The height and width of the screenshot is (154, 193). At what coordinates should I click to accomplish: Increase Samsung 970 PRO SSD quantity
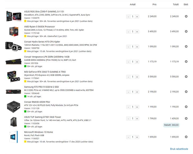[137, 92]
